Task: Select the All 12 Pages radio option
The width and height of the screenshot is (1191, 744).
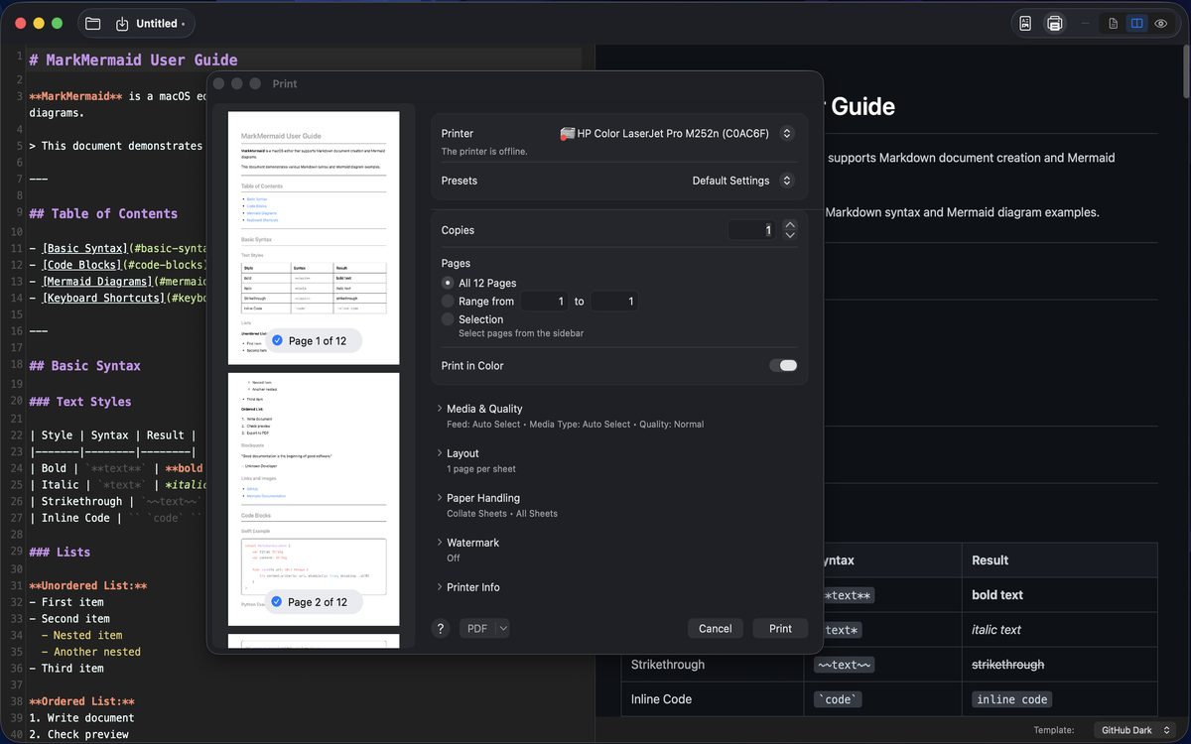Action: pos(448,284)
